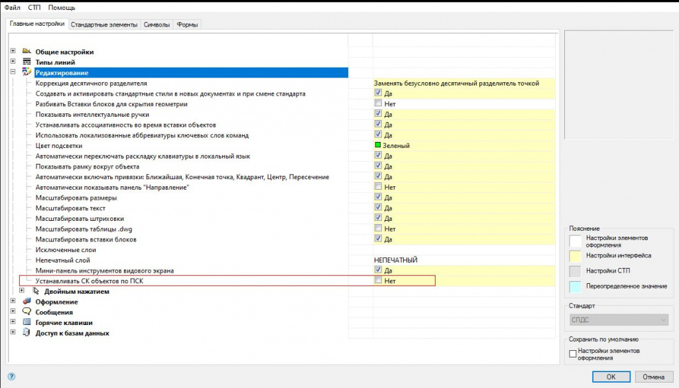Image resolution: width=679 pixels, height=388 pixels.
Task: Expand the Доступ к базам данных node
Action: (13, 332)
